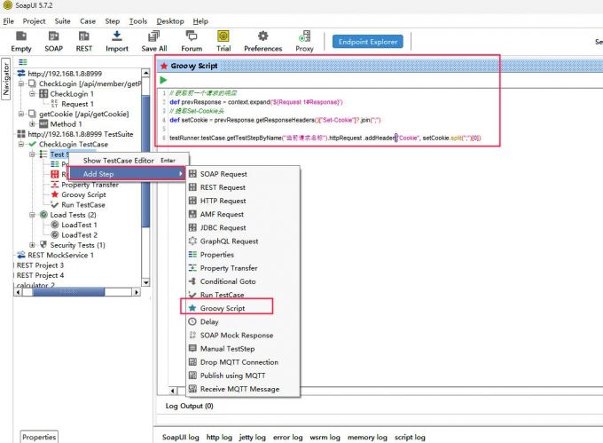Open the Tools menu

click(x=138, y=21)
